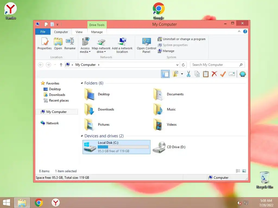Image resolution: width=278 pixels, height=208 pixels.
Task: Toggle the preview pane layout toolbar icon
Action: 165,74
